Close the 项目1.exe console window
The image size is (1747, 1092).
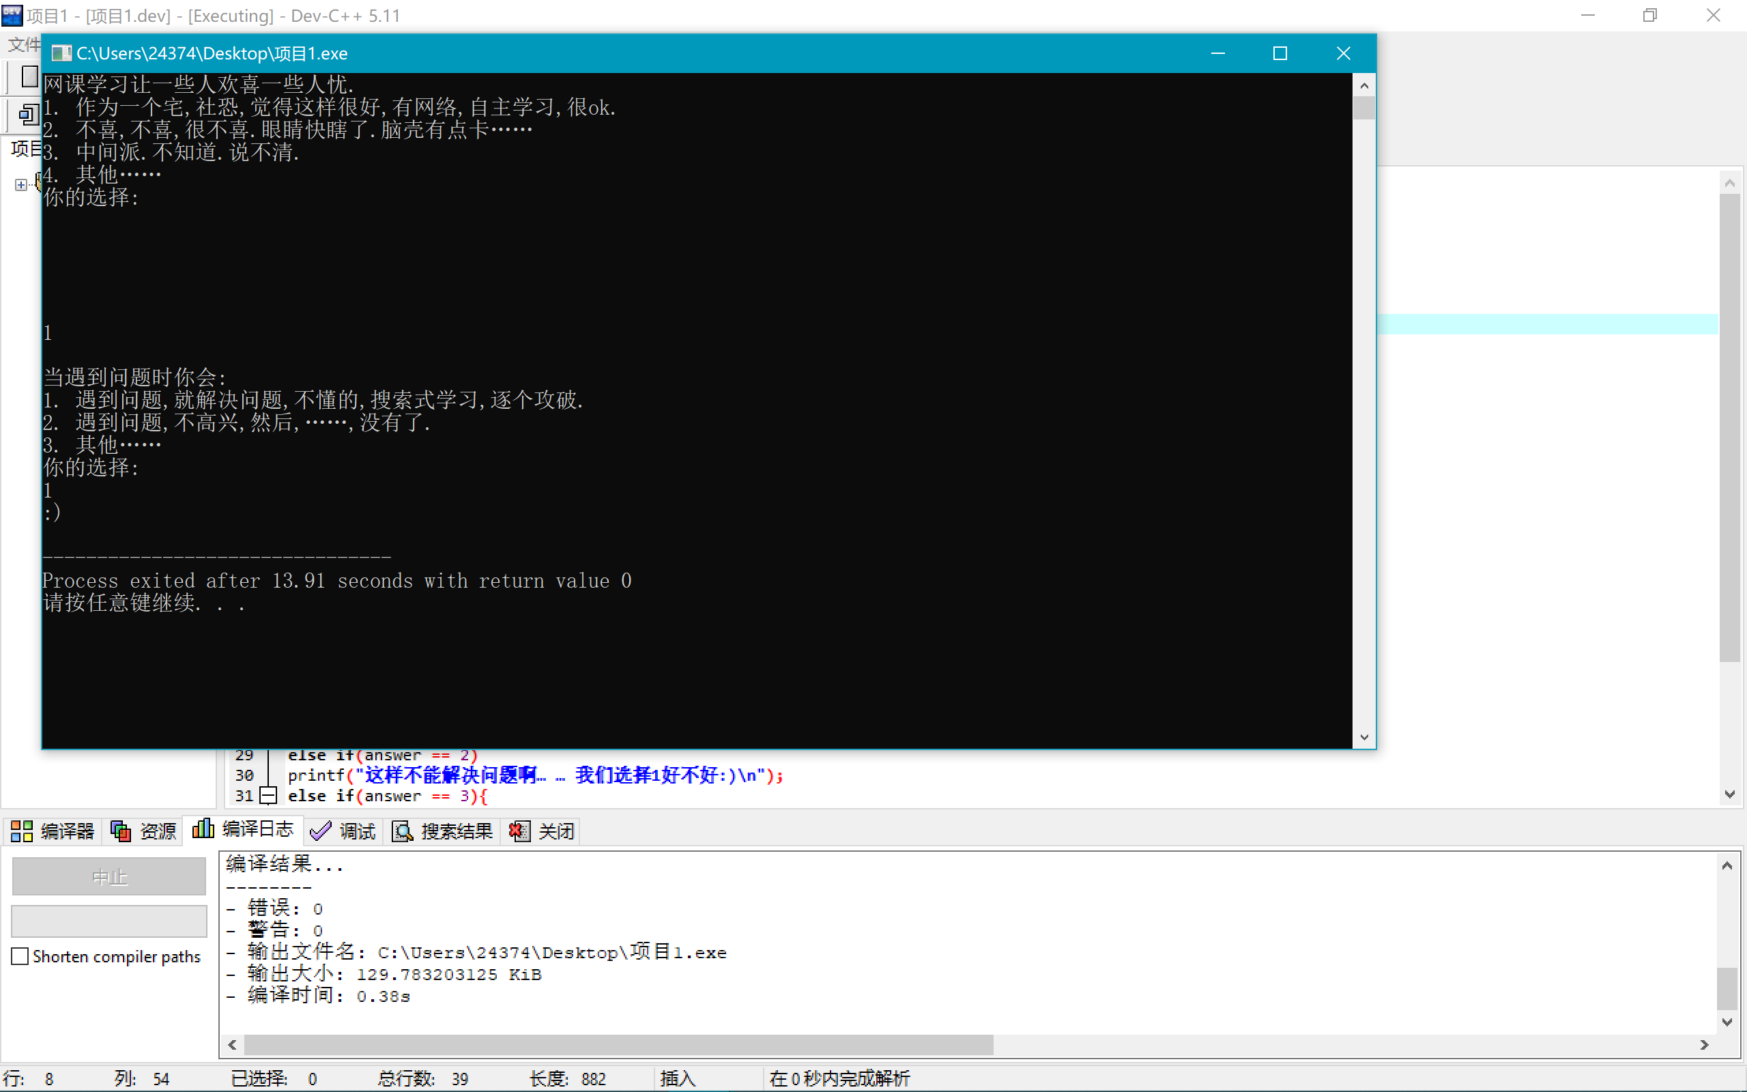click(x=1343, y=53)
